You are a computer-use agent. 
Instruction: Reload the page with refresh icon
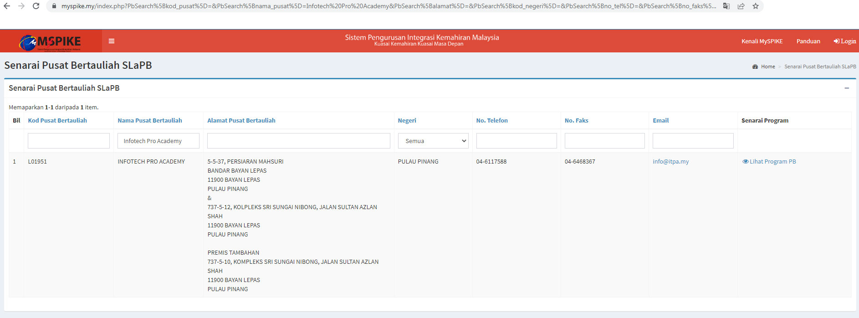pos(36,6)
